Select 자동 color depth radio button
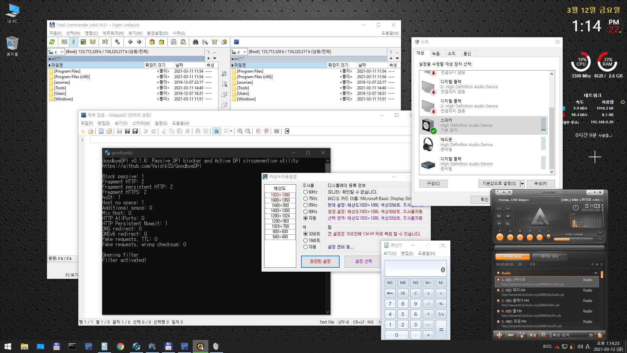Screen dimensions: 627x353 coord(310,247)
